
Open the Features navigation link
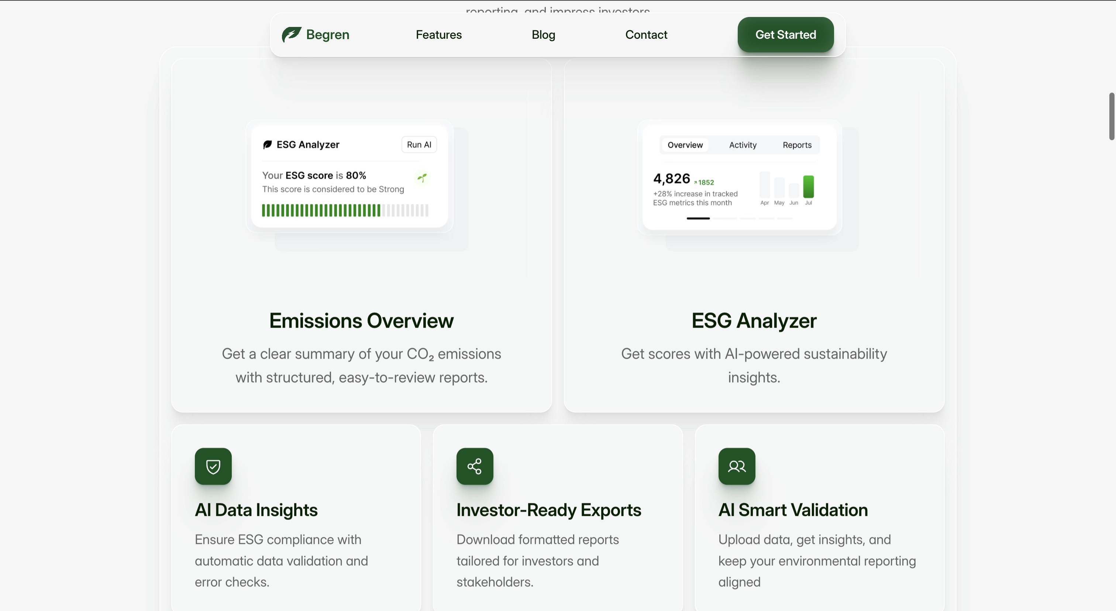tap(438, 35)
